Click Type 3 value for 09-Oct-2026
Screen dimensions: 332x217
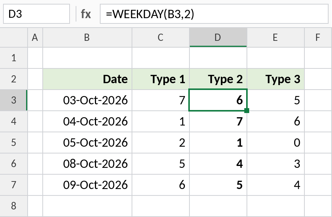click(x=276, y=185)
